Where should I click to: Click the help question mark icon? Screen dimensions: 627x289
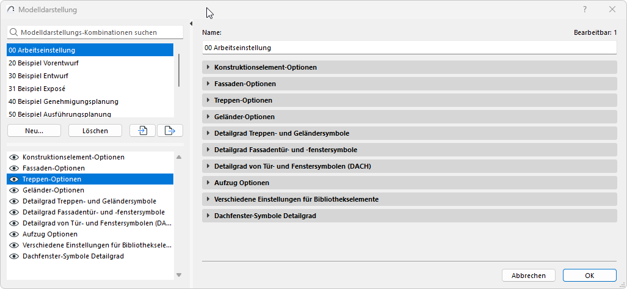click(585, 10)
